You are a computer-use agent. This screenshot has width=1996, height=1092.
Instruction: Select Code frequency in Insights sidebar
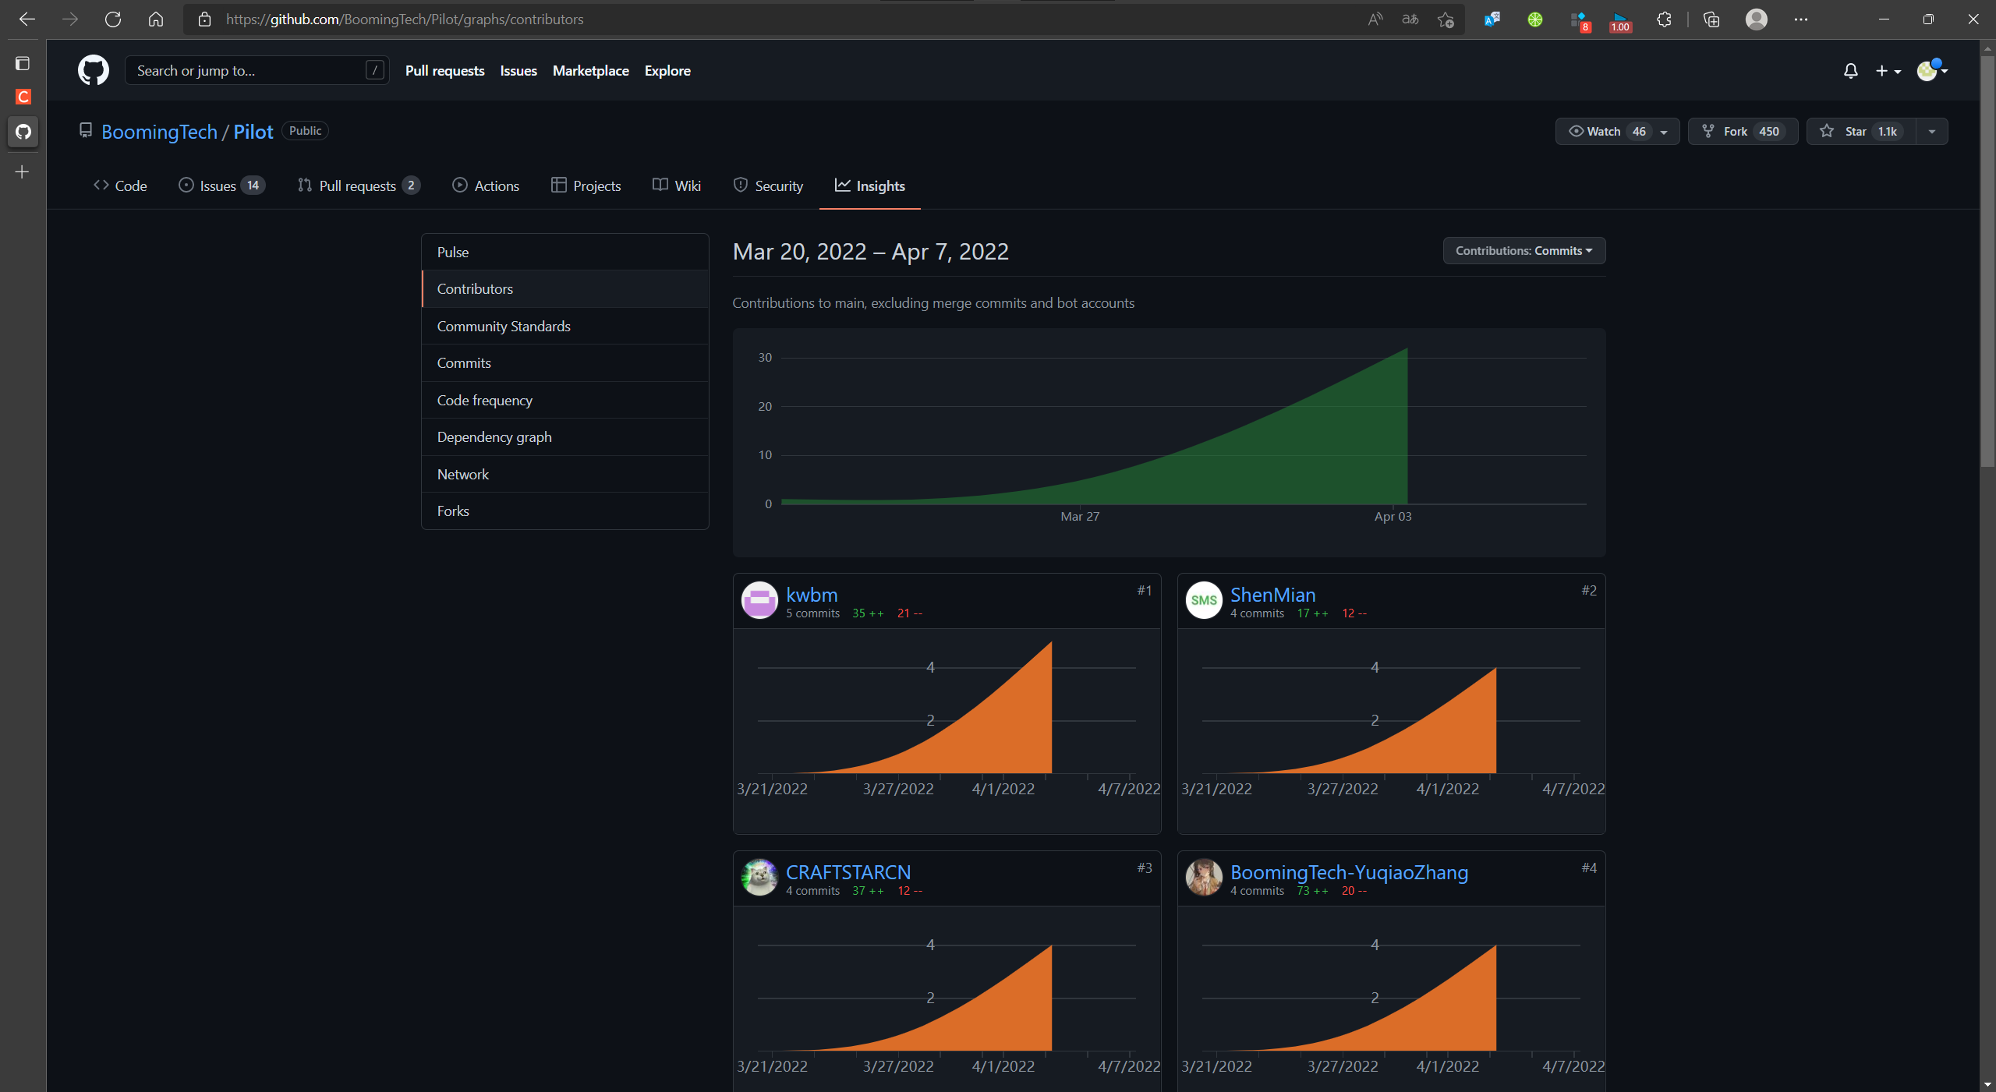(x=484, y=400)
